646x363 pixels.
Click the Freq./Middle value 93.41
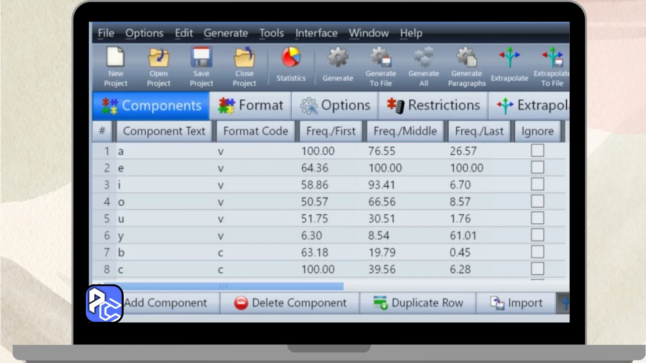click(x=382, y=185)
